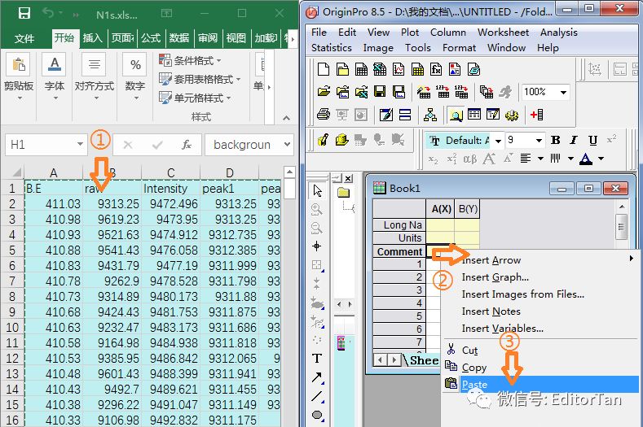Switch to Excel 插入 ribbon tab

coord(93,38)
